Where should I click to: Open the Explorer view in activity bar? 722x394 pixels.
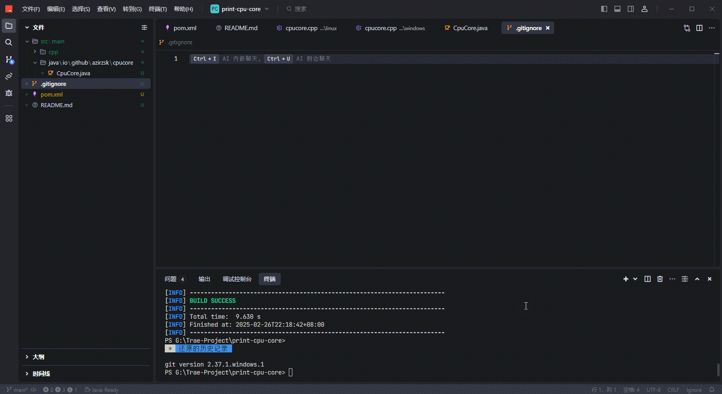click(9, 26)
